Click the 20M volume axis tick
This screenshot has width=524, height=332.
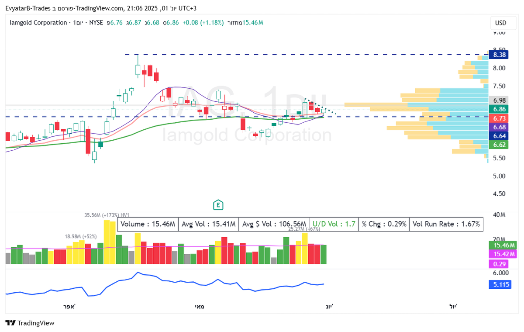499,239
